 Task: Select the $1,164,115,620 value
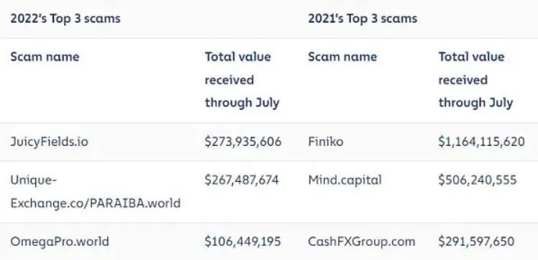[482, 141]
